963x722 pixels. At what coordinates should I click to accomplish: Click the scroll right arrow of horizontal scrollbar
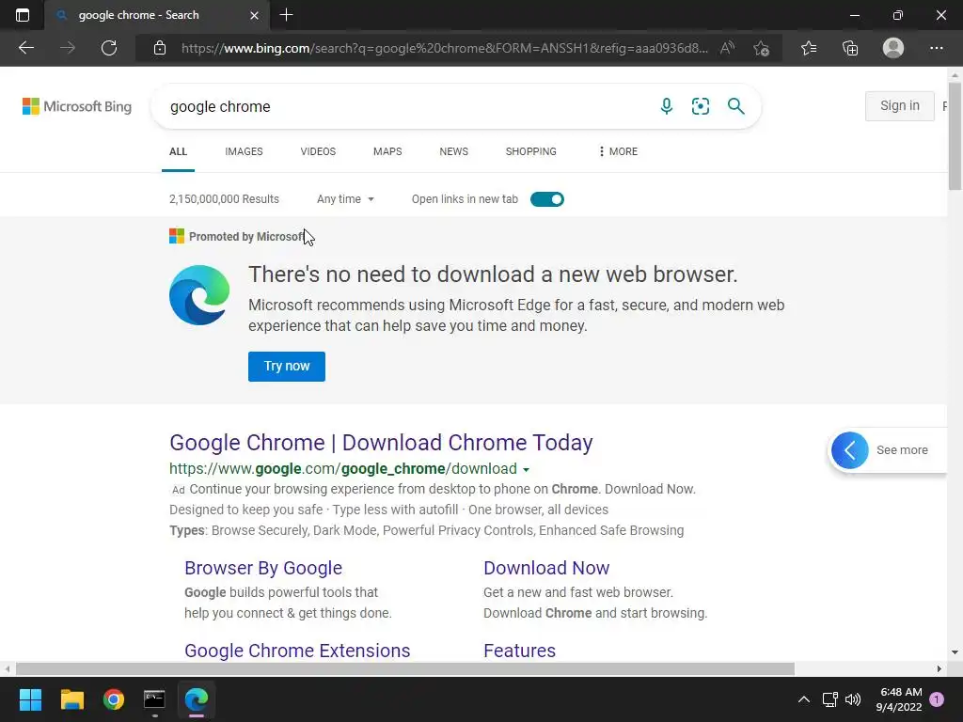(939, 668)
